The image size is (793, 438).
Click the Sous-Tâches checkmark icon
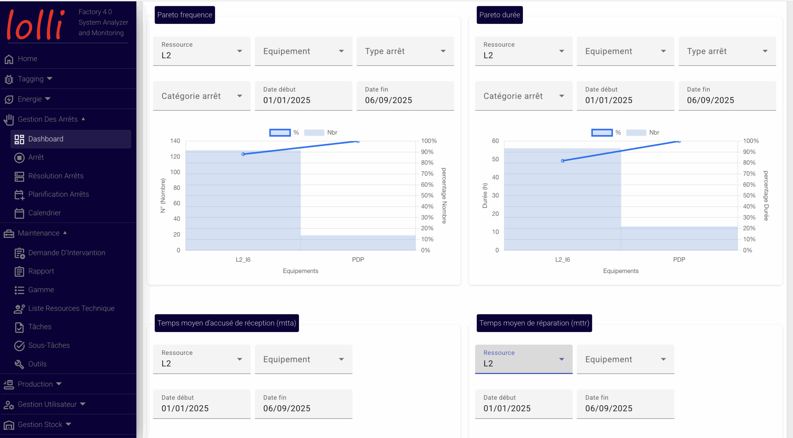19,346
